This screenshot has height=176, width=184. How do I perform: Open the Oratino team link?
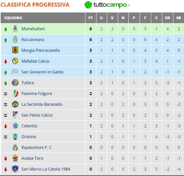pos(29,137)
